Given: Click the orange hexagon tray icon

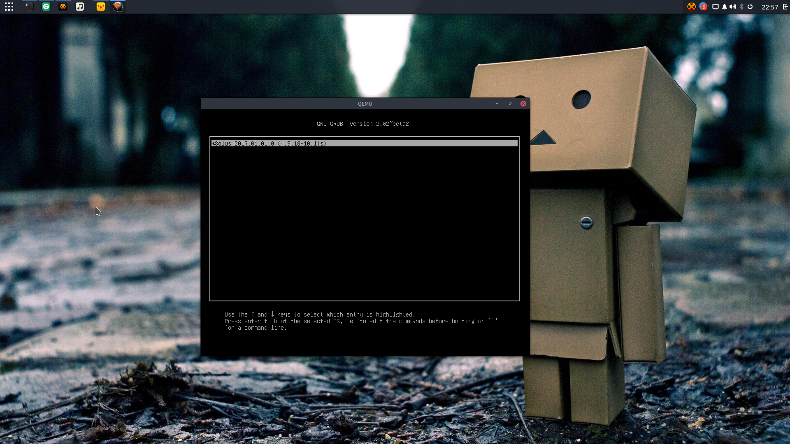Looking at the screenshot, I should click(691, 7).
